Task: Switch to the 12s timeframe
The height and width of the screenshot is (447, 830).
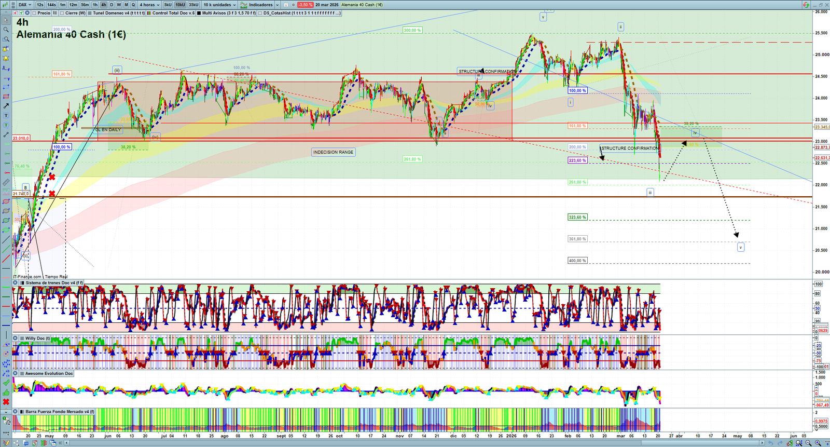Action: point(40,5)
